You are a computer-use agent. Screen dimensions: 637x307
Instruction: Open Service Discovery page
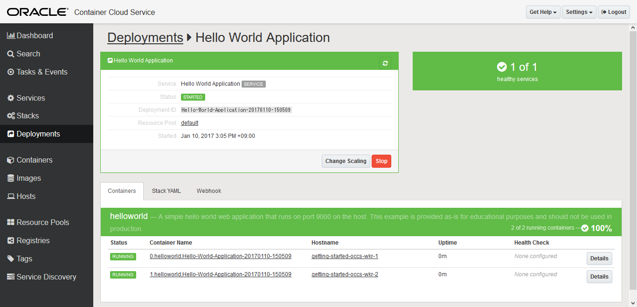pos(47,277)
